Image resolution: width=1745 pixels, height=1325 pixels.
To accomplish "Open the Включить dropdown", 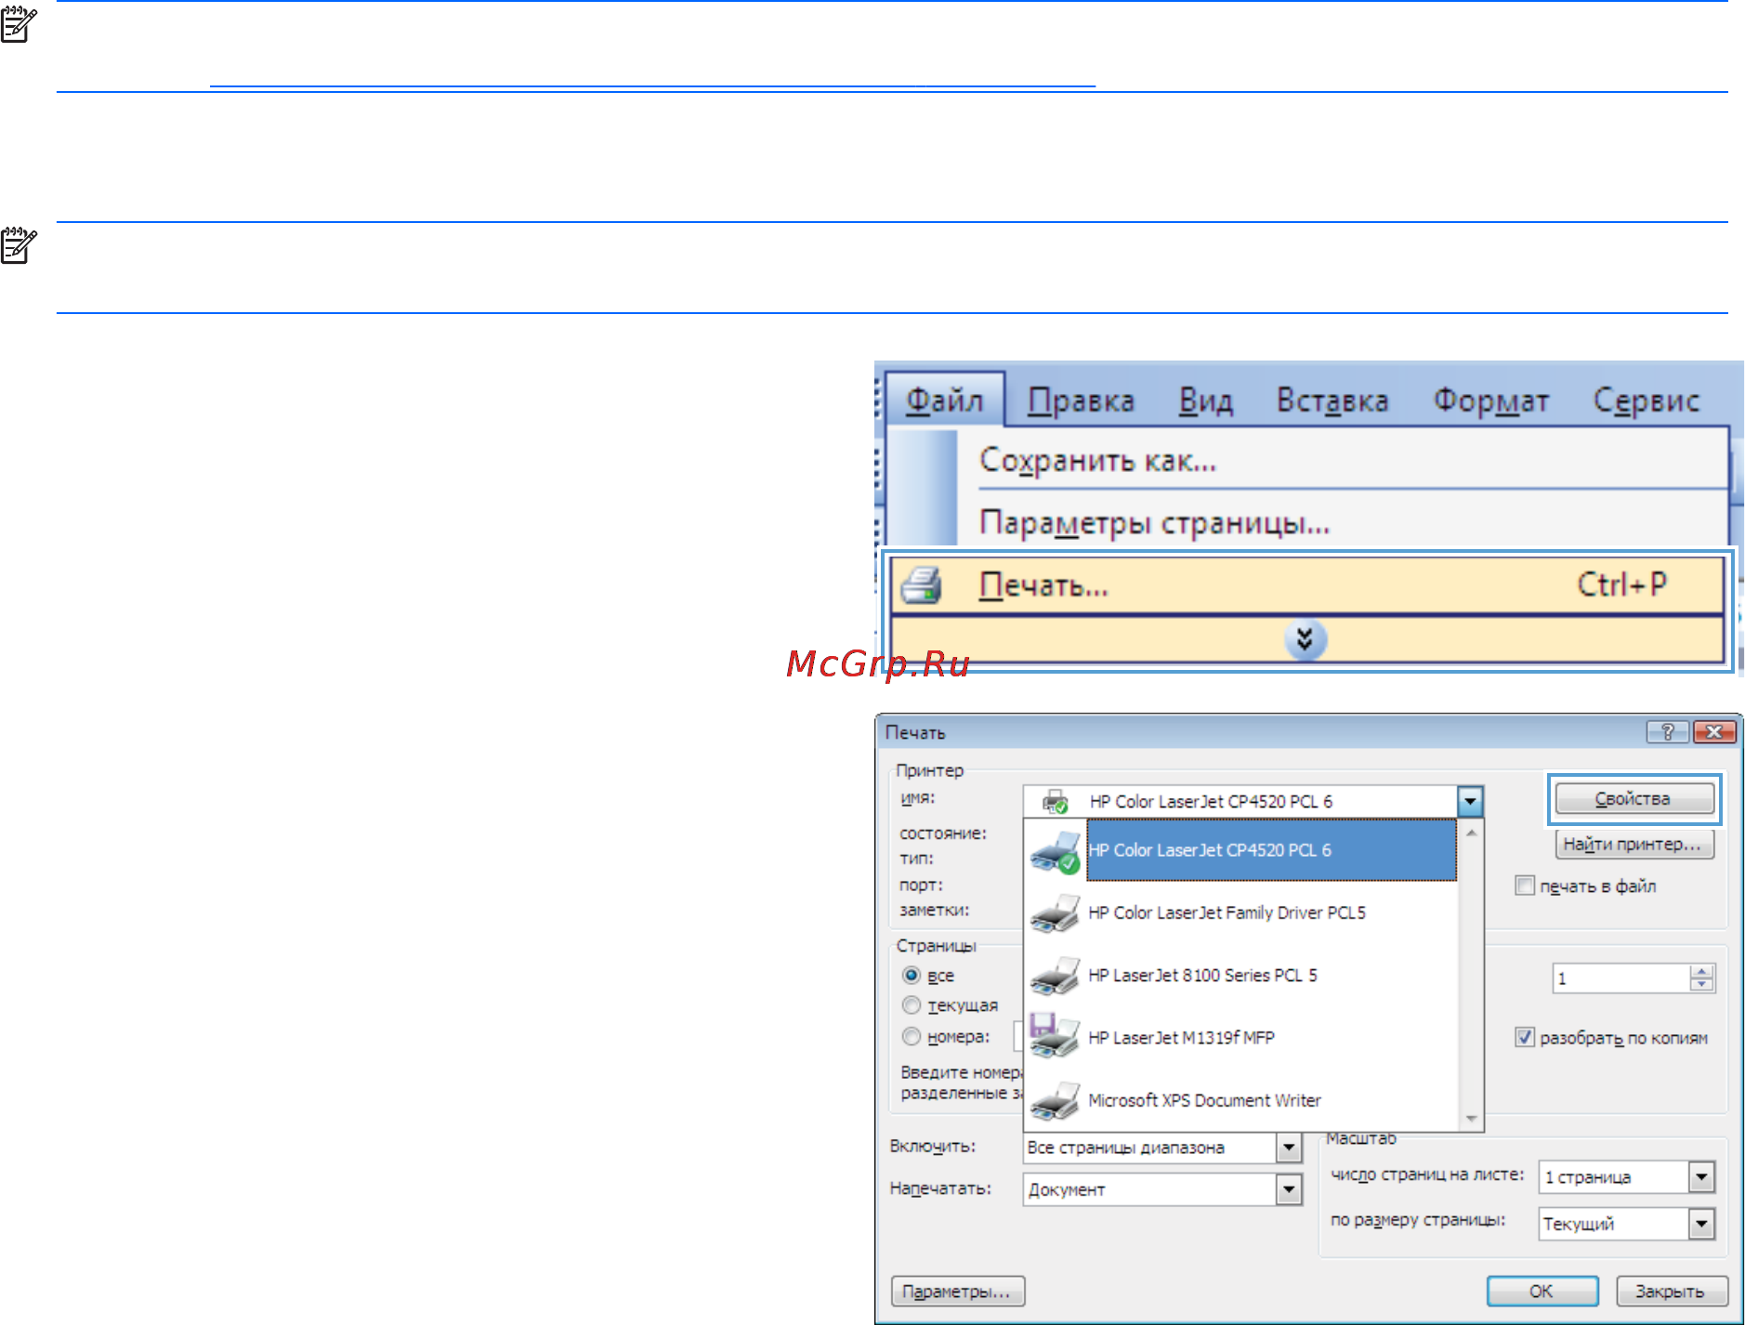I will tap(1289, 1148).
